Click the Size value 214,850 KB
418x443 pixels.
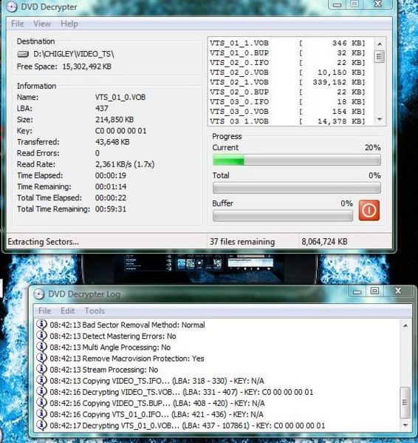point(114,120)
